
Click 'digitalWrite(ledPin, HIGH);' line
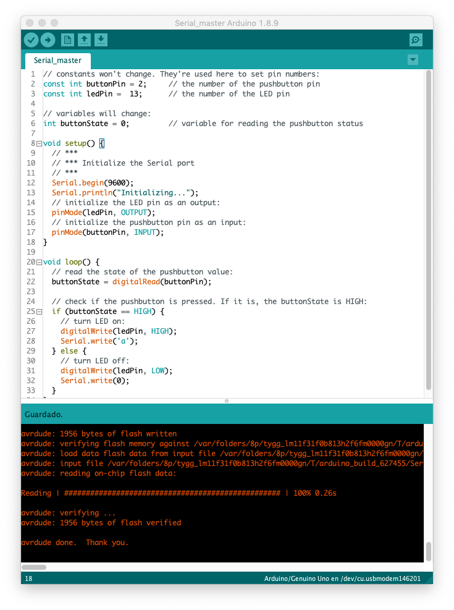(119, 331)
